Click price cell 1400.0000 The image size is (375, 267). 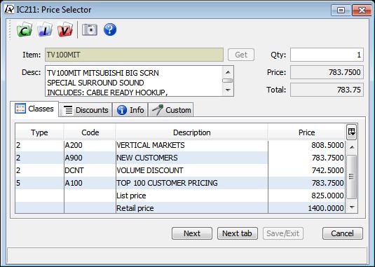(306, 208)
